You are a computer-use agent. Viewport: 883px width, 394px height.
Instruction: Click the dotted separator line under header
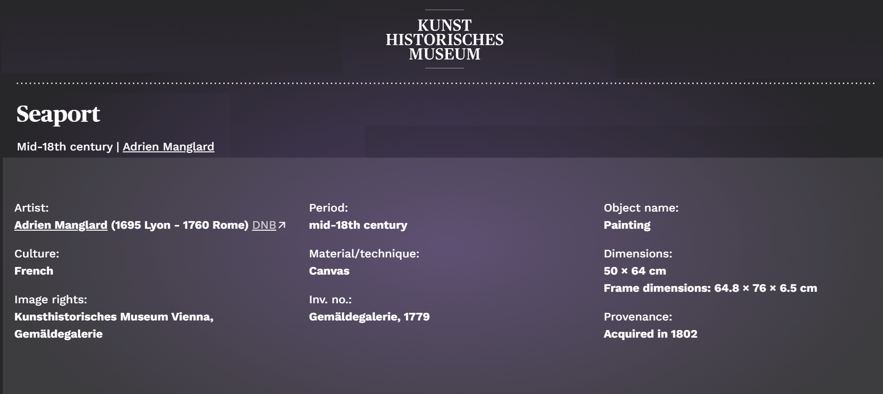[x=445, y=83]
